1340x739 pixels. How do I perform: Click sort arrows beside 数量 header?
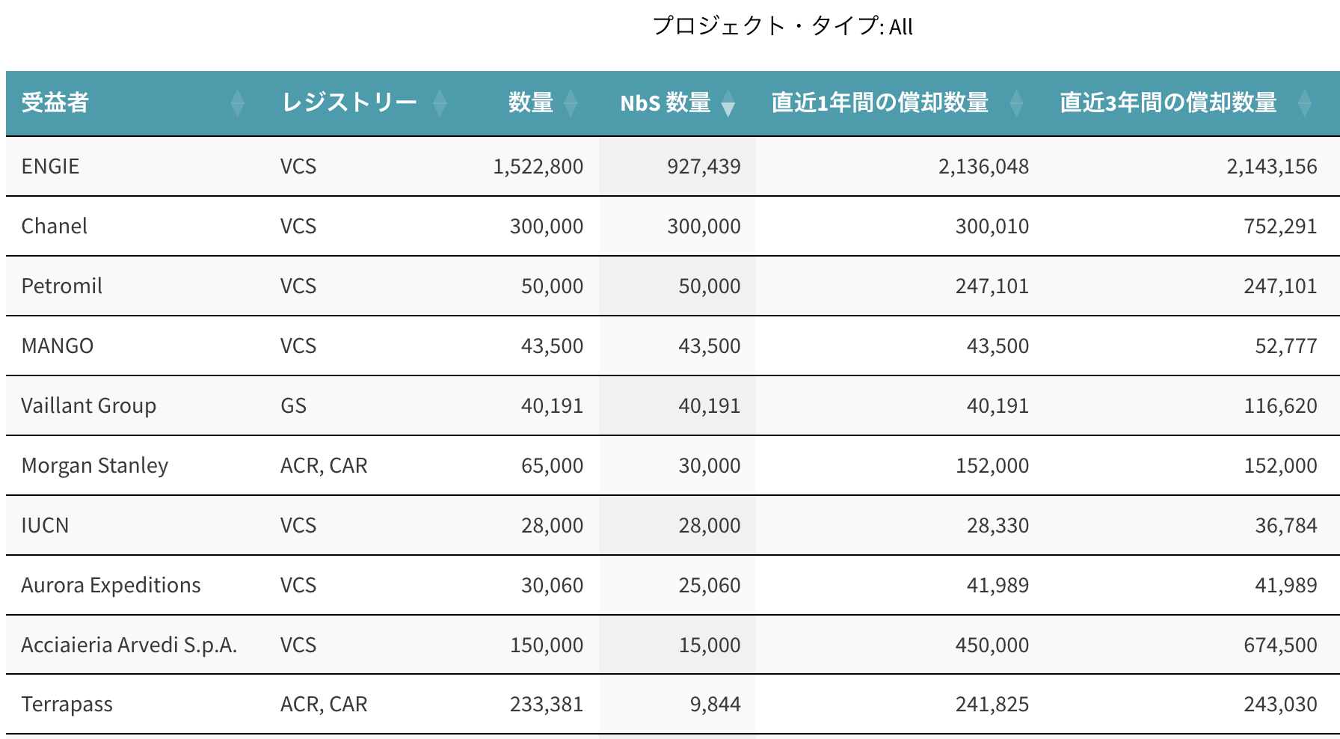point(571,103)
